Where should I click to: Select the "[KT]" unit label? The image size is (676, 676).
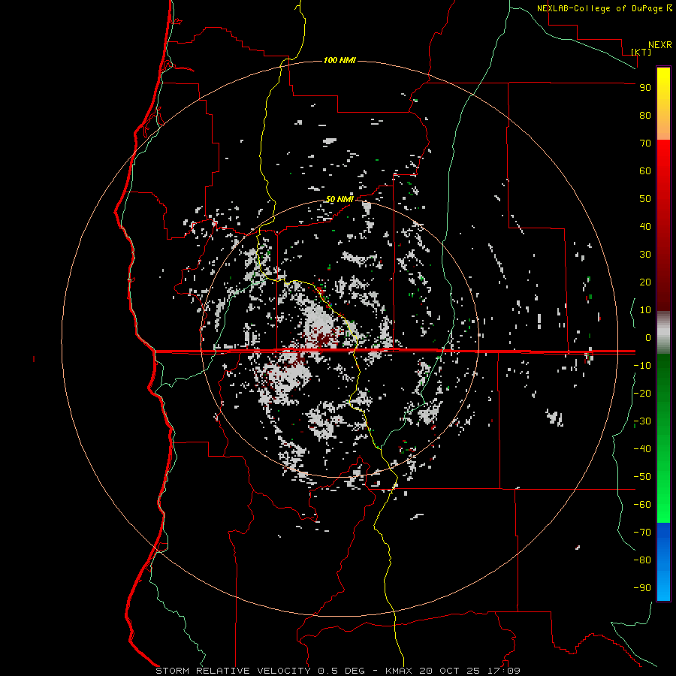point(641,52)
